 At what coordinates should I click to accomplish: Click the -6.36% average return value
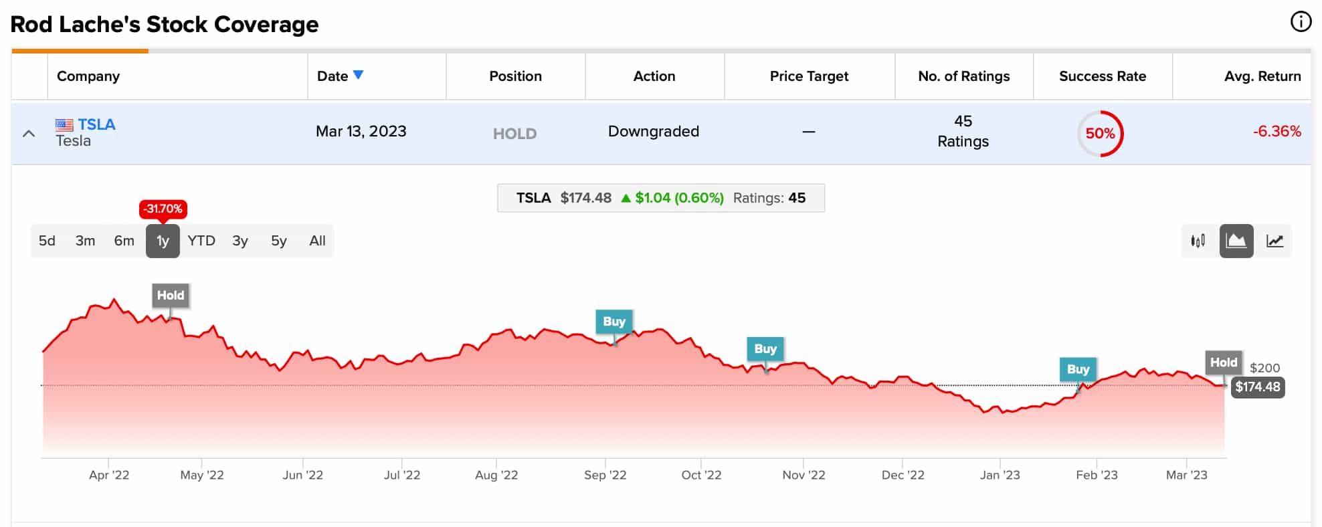(1277, 131)
